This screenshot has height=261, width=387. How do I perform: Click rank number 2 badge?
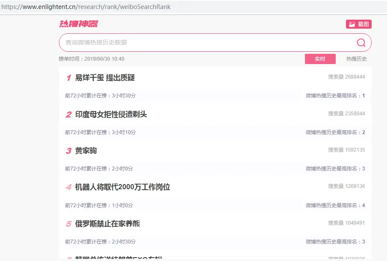(x=69, y=114)
